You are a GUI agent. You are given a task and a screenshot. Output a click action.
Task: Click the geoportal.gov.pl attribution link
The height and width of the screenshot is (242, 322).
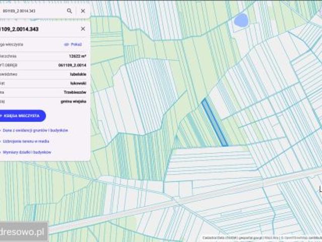pyautogui.click(x=250, y=238)
